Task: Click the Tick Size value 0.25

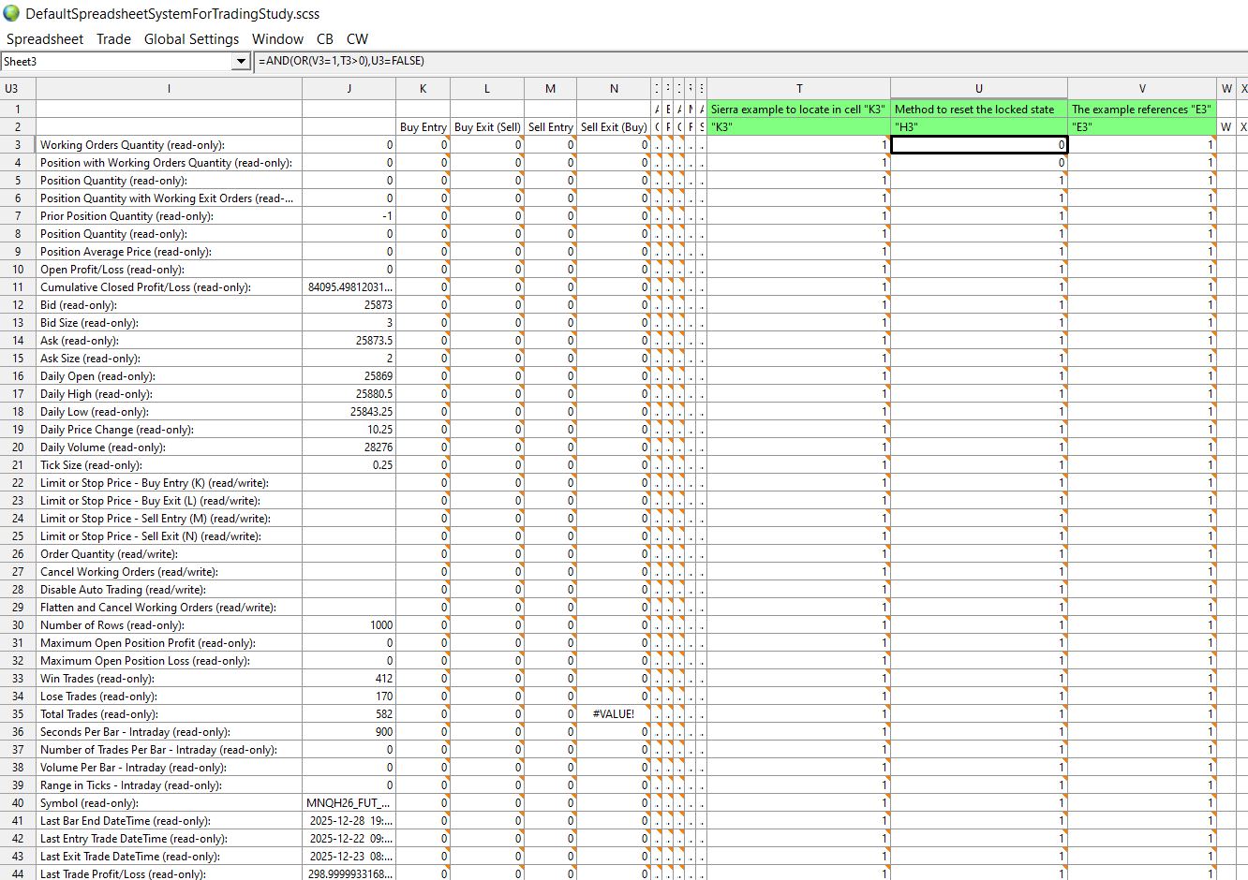Action: [x=349, y=465]
